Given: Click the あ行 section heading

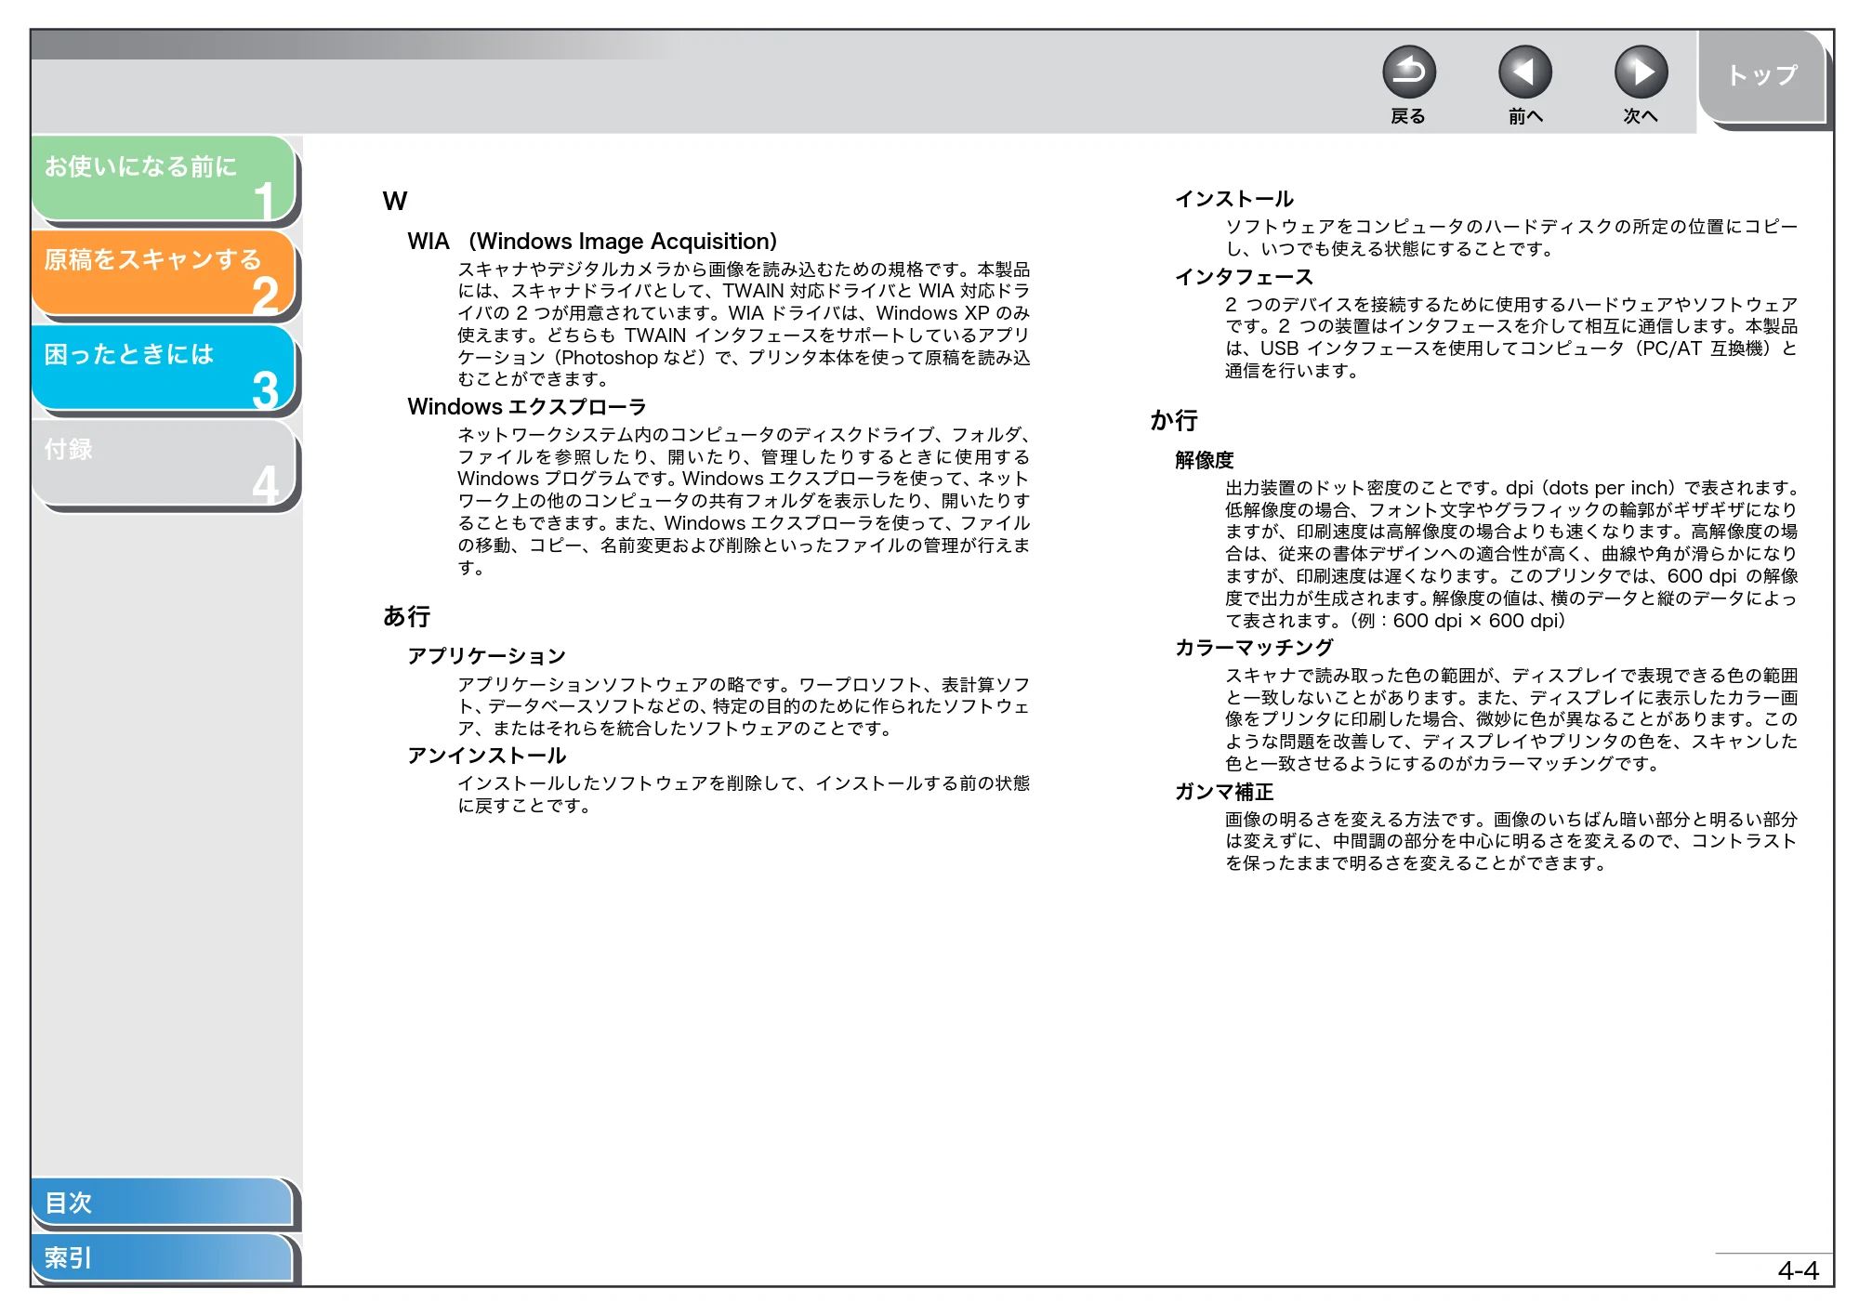Looking at the screenshot, I should 407,616.
